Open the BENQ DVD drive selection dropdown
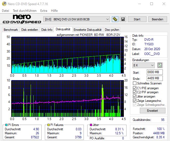Screen dimensions: 170x141 point(77,19)
